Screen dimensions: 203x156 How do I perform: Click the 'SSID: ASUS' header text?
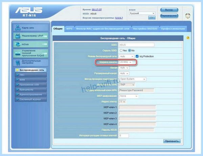[89, 14]
